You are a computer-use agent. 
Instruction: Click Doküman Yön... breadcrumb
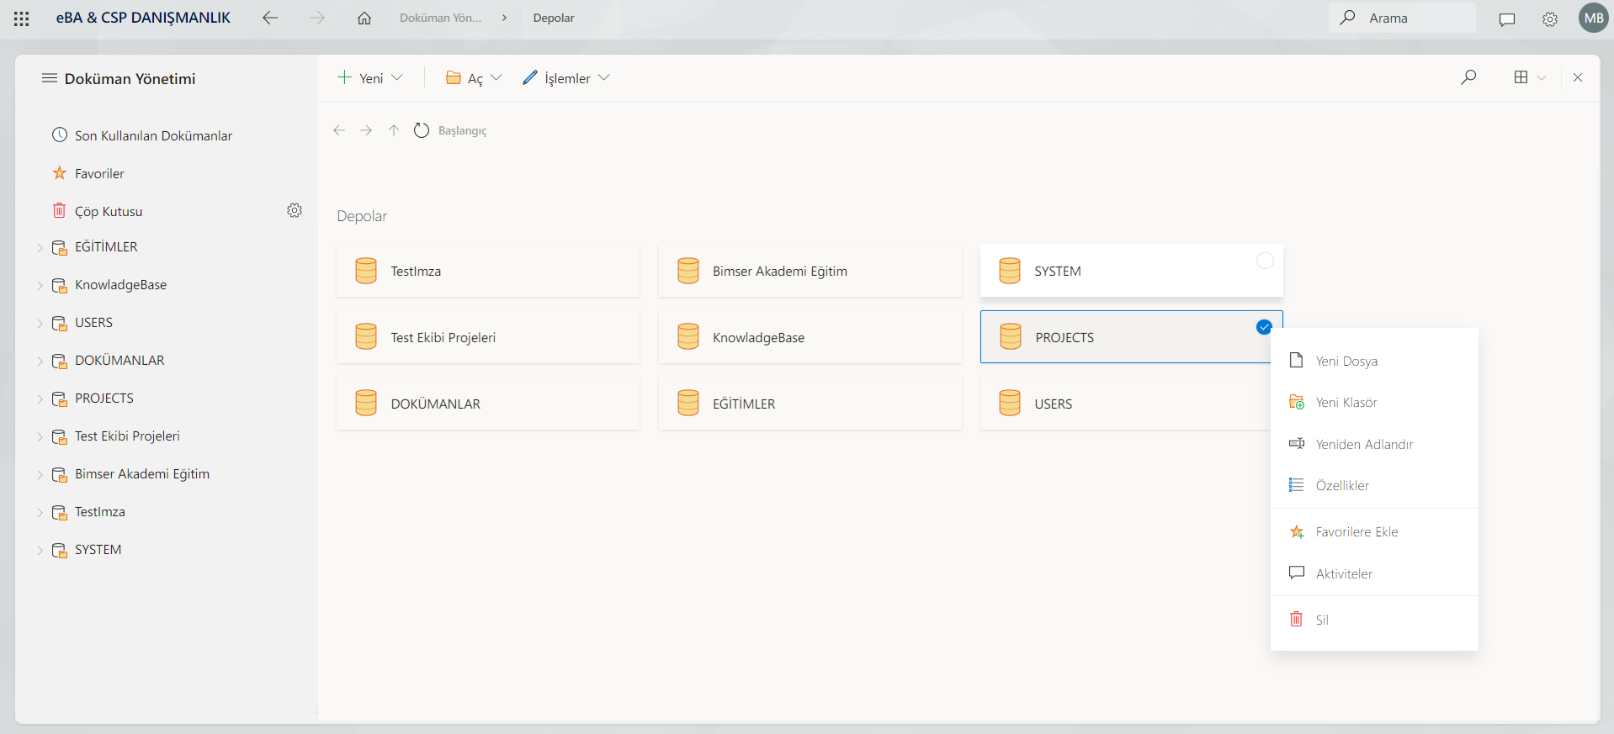(x=440, y=18)
